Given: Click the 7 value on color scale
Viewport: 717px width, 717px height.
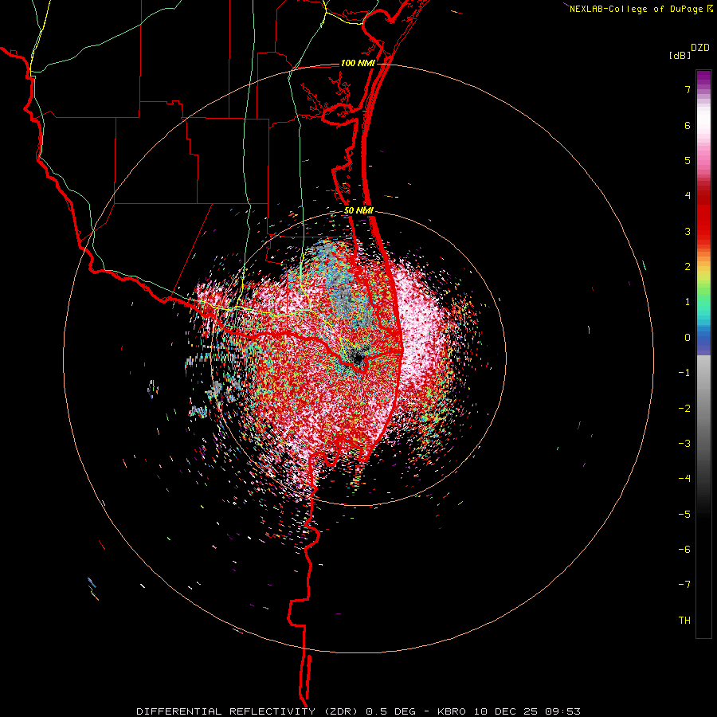Looking at the screenshot, I should [688, 89].
